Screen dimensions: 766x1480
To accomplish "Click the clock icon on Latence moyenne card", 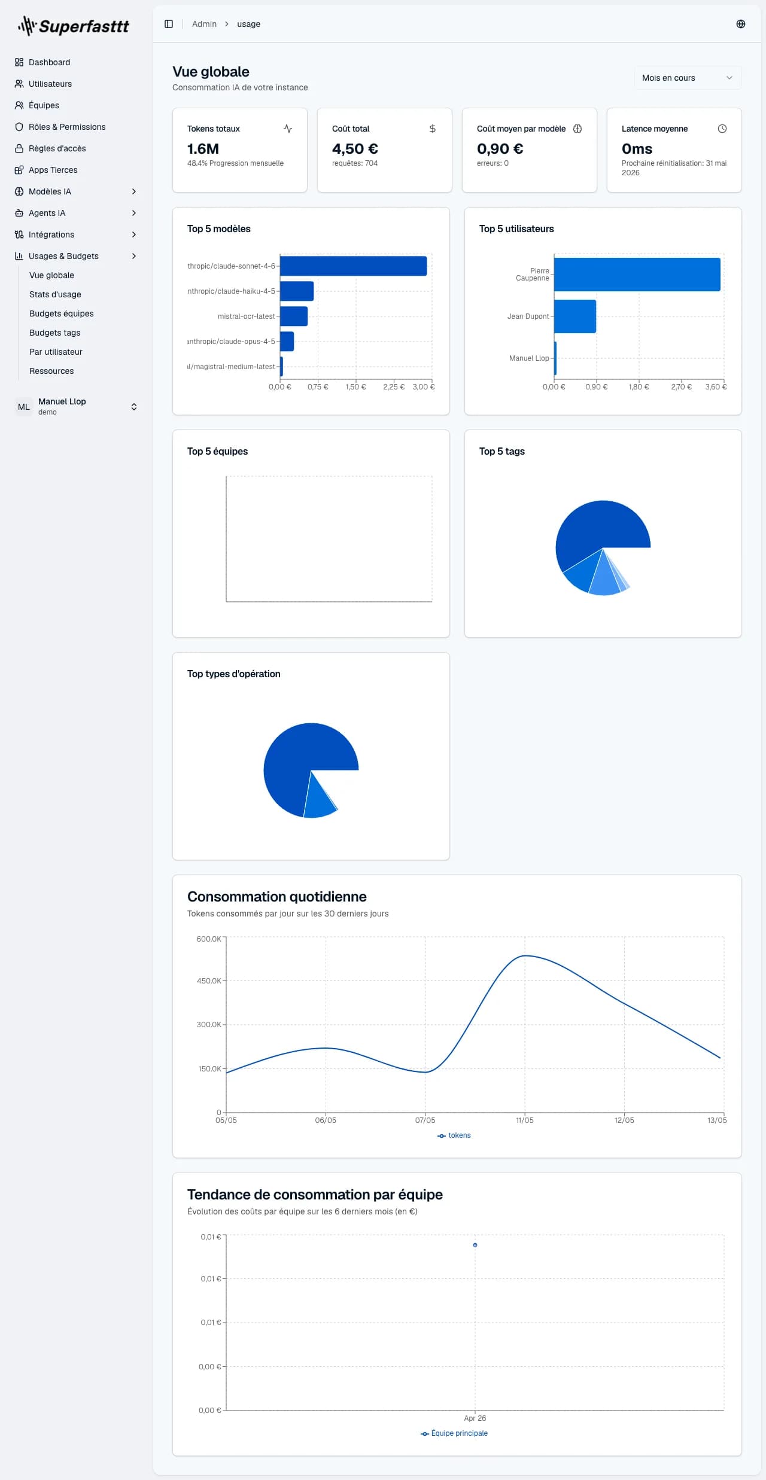I will pyautogui.click(x=722, y=129).
